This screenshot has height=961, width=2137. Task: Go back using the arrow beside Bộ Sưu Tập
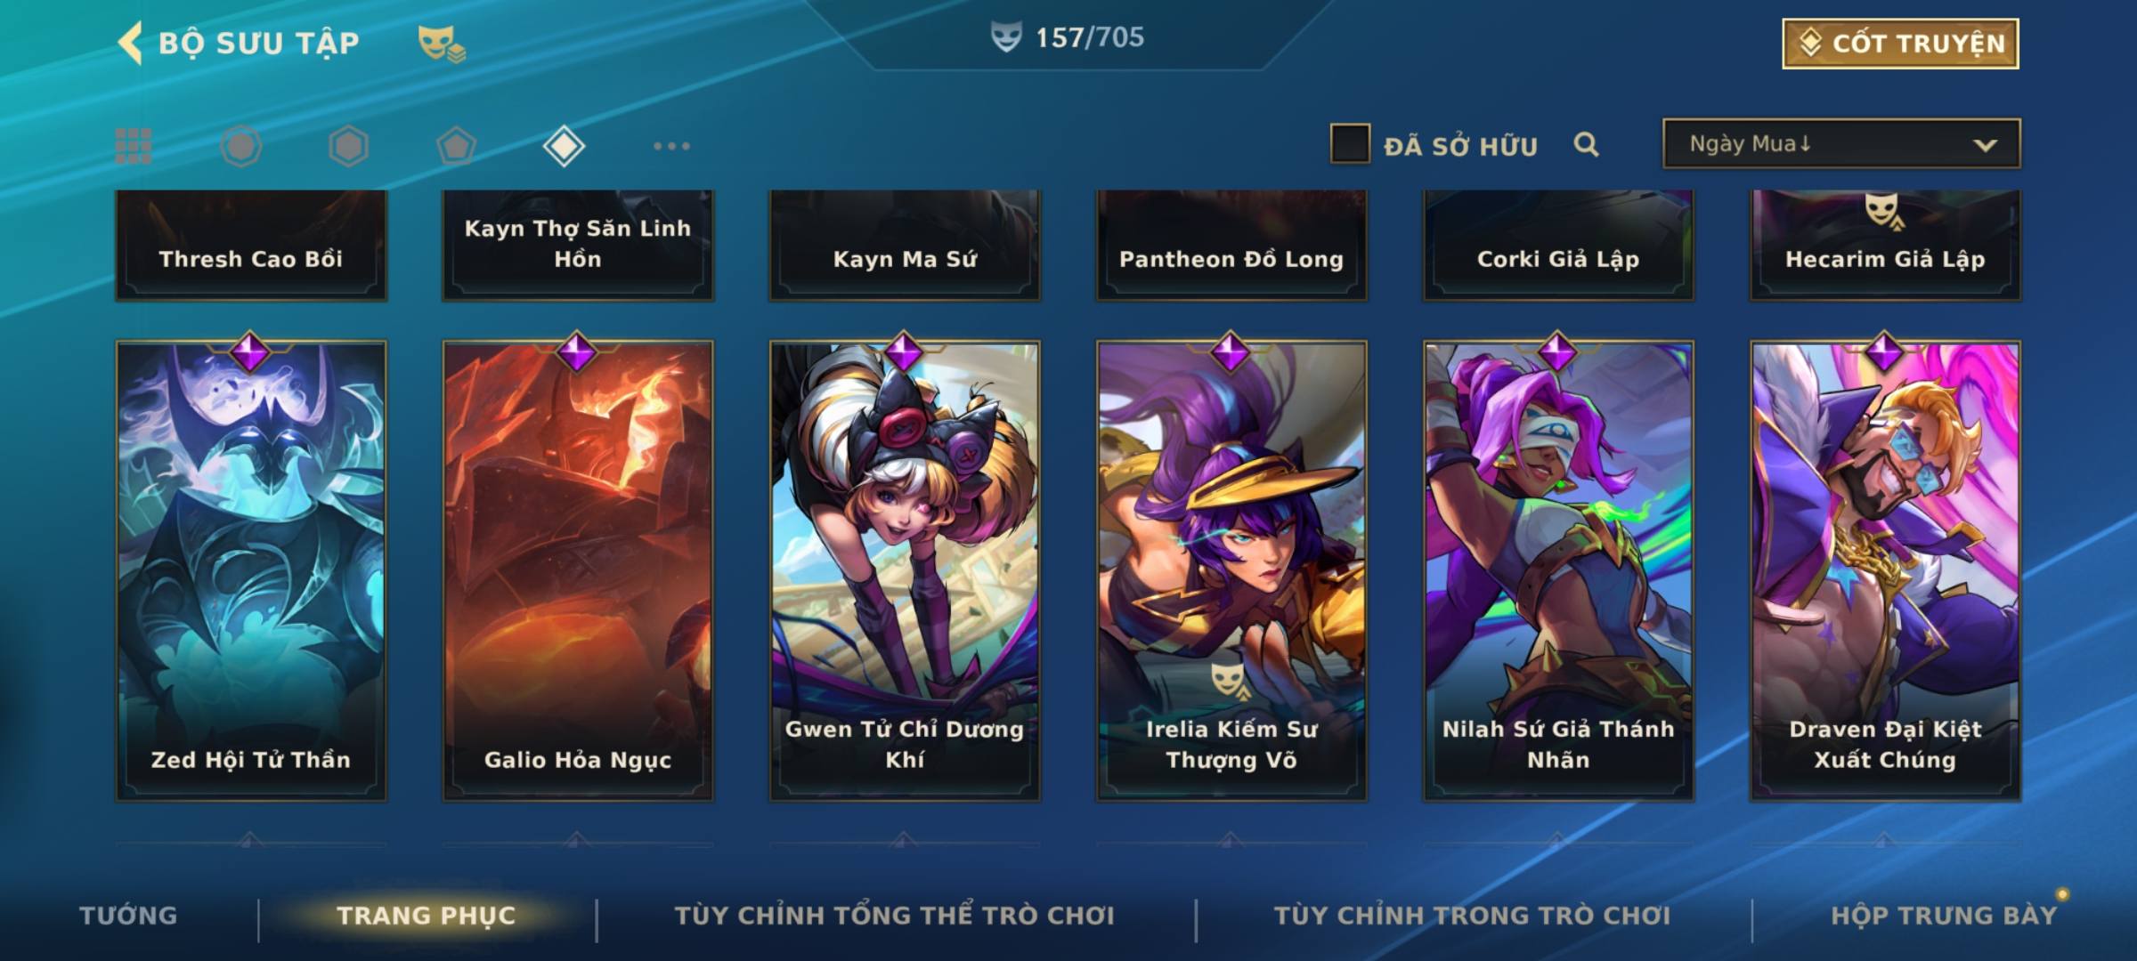coord(130,43)
